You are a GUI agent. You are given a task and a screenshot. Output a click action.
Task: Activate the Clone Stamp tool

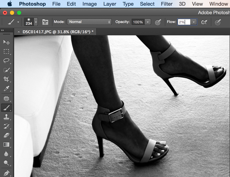pos(6,117)
